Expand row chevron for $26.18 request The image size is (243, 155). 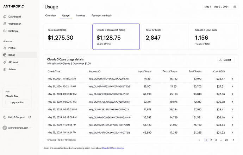[x=232, y=117]
